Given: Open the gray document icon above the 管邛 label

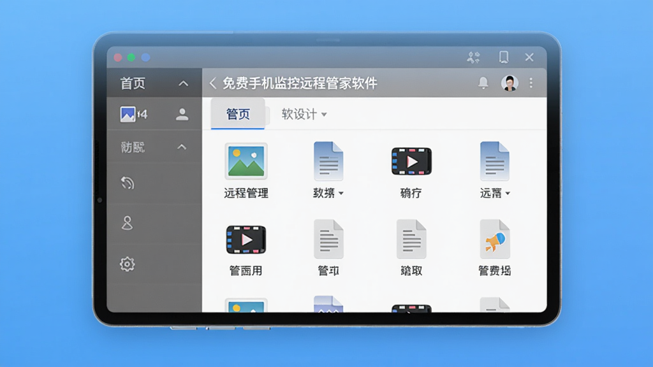Looking at the screenshot, I should 328,240.
